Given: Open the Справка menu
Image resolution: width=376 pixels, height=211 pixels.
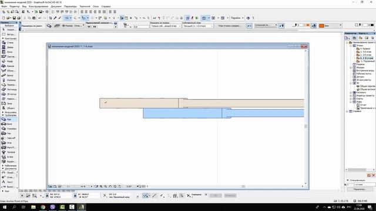Looking at the screenshot, I should pyautogui.click(x=106, y=6).
